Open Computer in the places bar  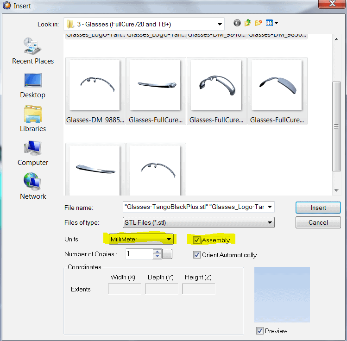point(33,153)
